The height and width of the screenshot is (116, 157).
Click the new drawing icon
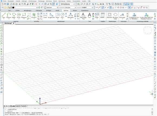[x=3, y=4]
